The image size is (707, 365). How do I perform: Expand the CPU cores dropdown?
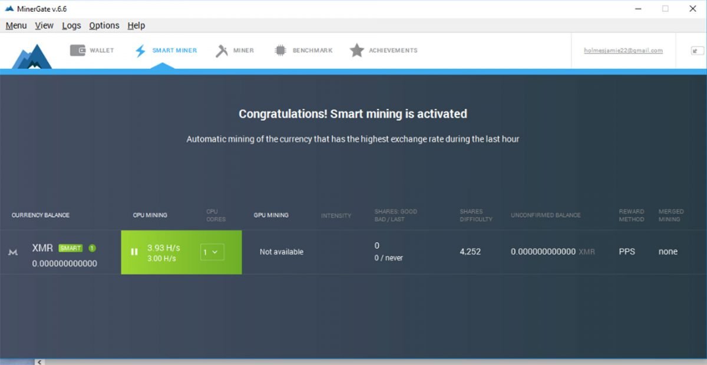212,252
